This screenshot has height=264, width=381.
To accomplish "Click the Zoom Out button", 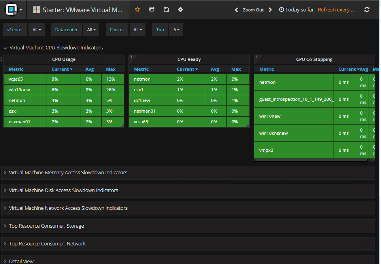I will pyautogui.click(x=253, y=10).
